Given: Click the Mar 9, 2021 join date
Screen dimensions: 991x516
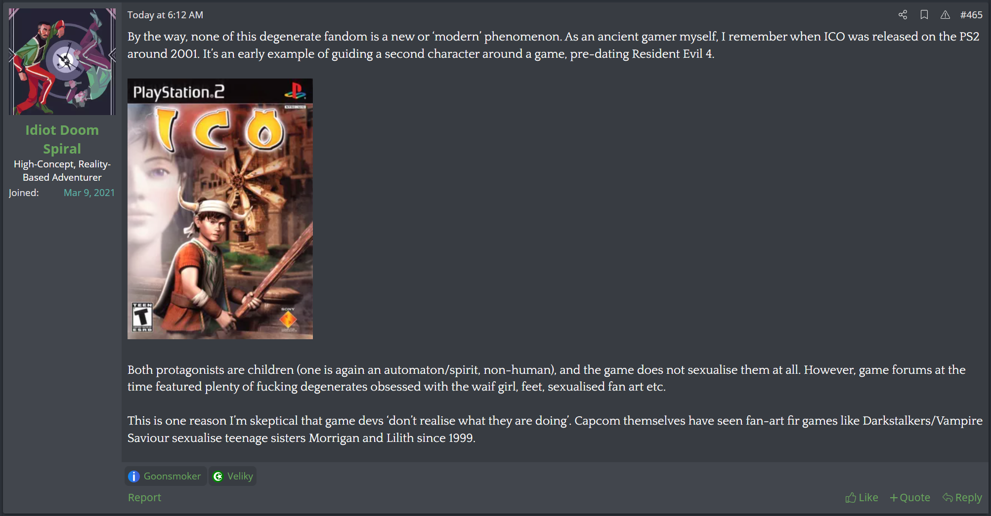Looking at the screenshot, I should [89, 193].
